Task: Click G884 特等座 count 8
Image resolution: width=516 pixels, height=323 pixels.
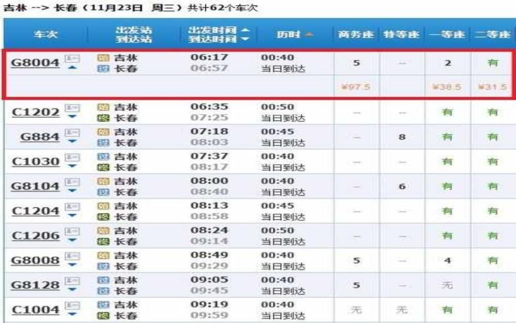Action: point(402,137)
